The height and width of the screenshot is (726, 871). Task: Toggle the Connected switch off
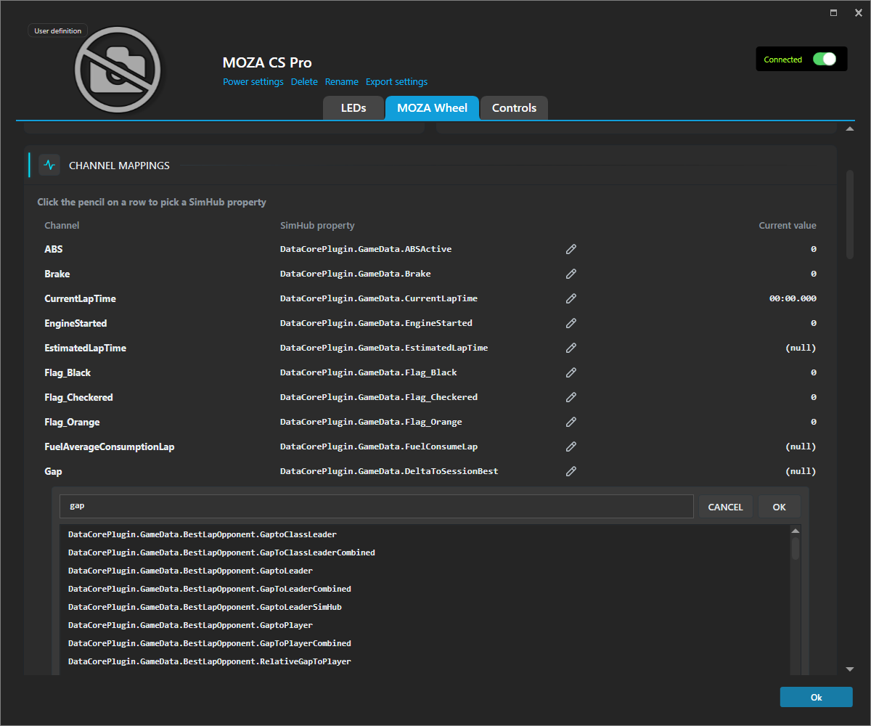point(825,60)
